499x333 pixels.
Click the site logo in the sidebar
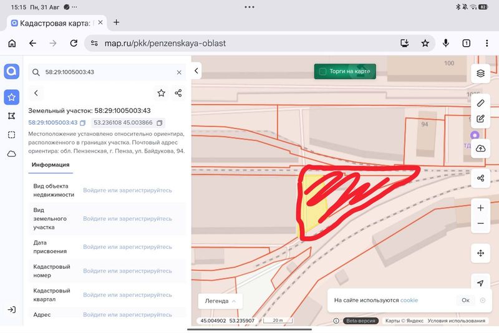[11, 71]
